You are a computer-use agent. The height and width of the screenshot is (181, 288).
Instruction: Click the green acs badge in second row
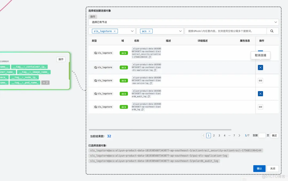124,67
